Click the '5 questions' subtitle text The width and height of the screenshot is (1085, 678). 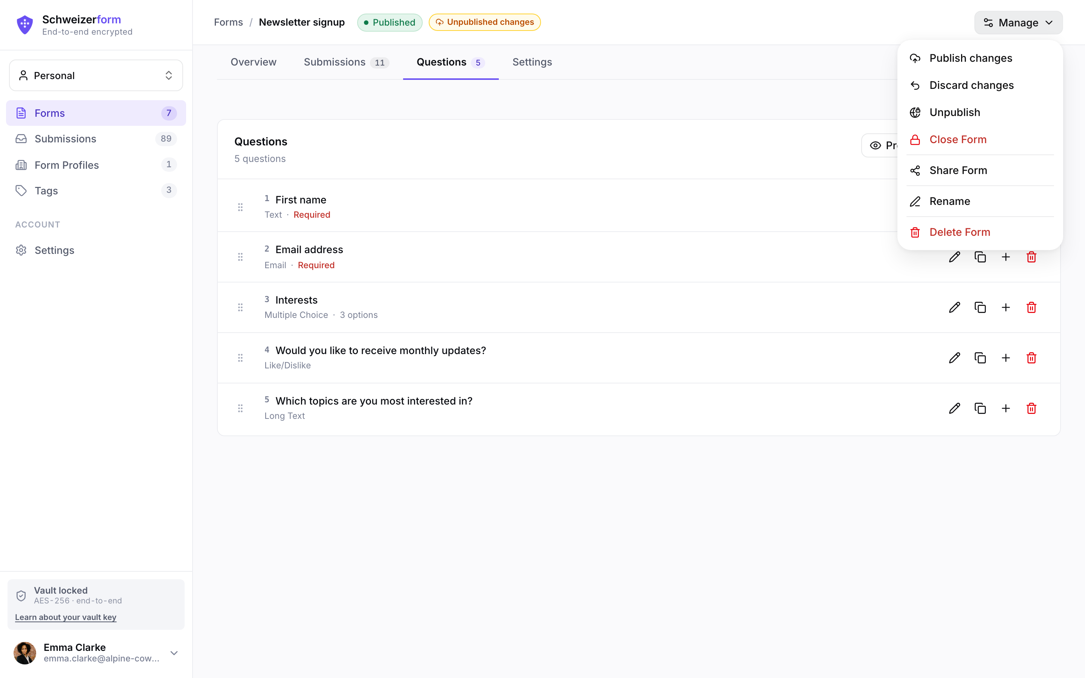coord(260,159)
